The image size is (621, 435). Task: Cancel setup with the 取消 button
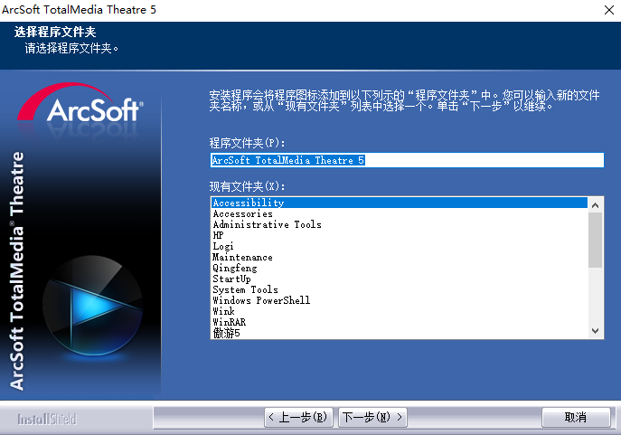pyautogui.click(x=576, y=417)
